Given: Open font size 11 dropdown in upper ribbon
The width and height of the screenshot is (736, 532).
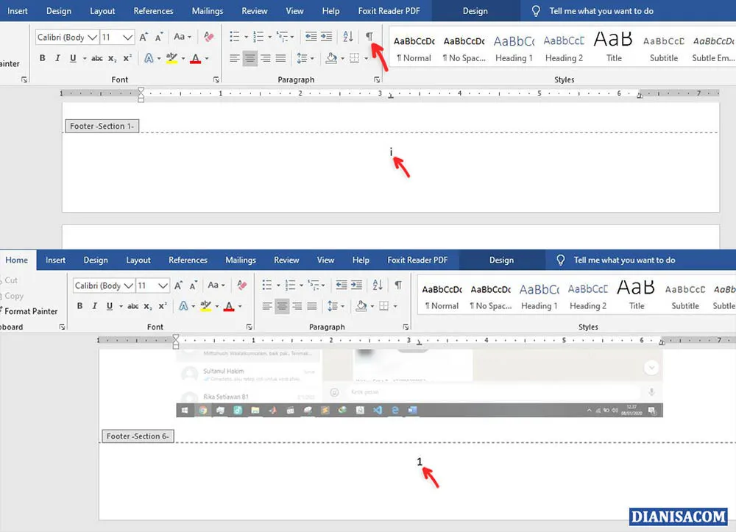Looking at the screenshot, I should 128,38.
